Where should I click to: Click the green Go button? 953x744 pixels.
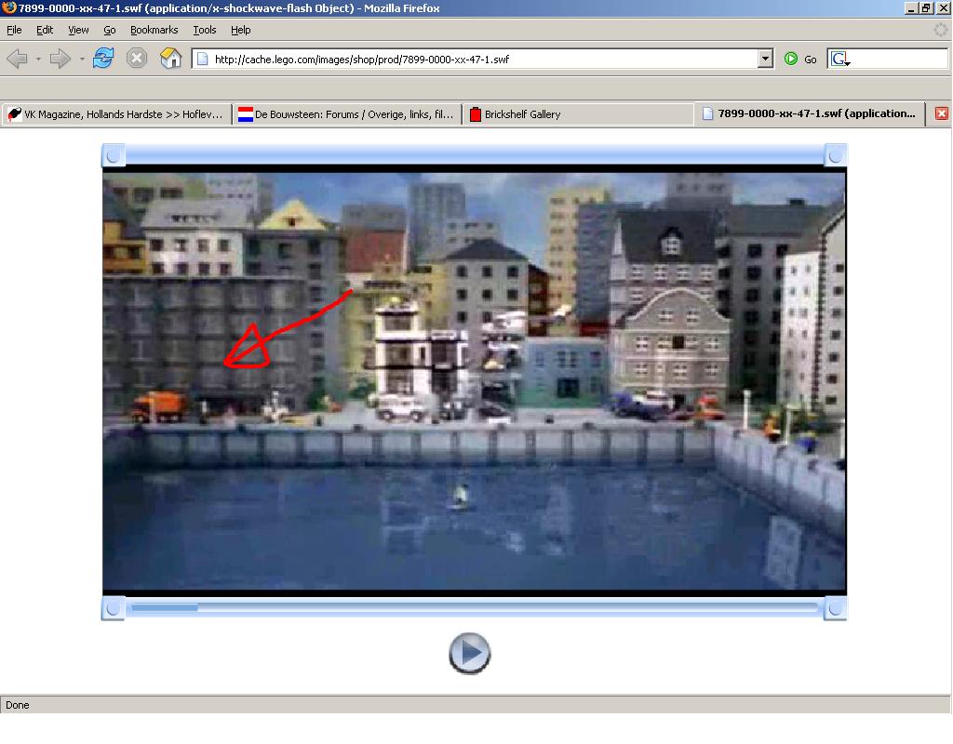coord(800,59)
